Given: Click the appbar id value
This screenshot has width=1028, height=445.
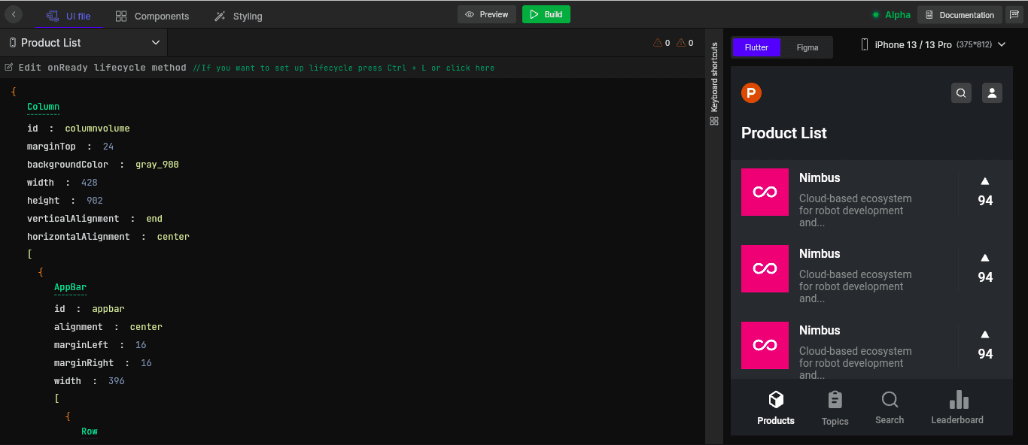Looking at the screenshot, I should coord(108,309).
